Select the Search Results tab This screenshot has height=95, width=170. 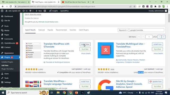tap(30, 30)
